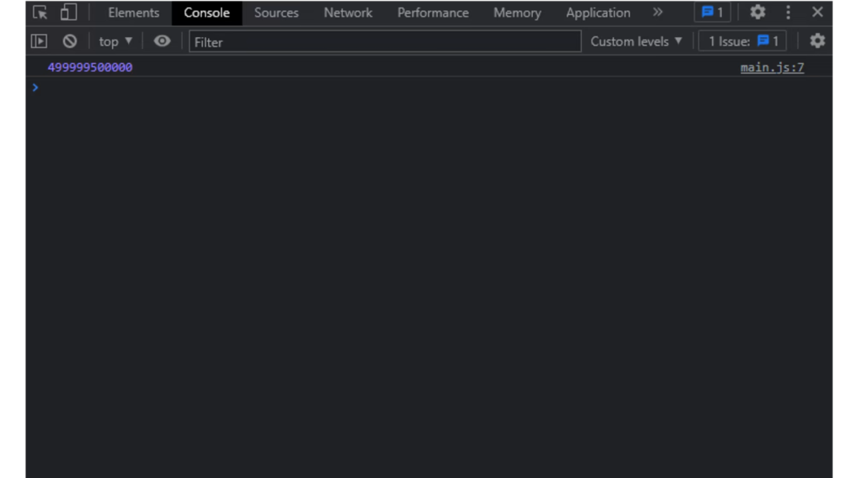
Task: Open the blue messages badge showing 1
Action: tap(712, 13)
